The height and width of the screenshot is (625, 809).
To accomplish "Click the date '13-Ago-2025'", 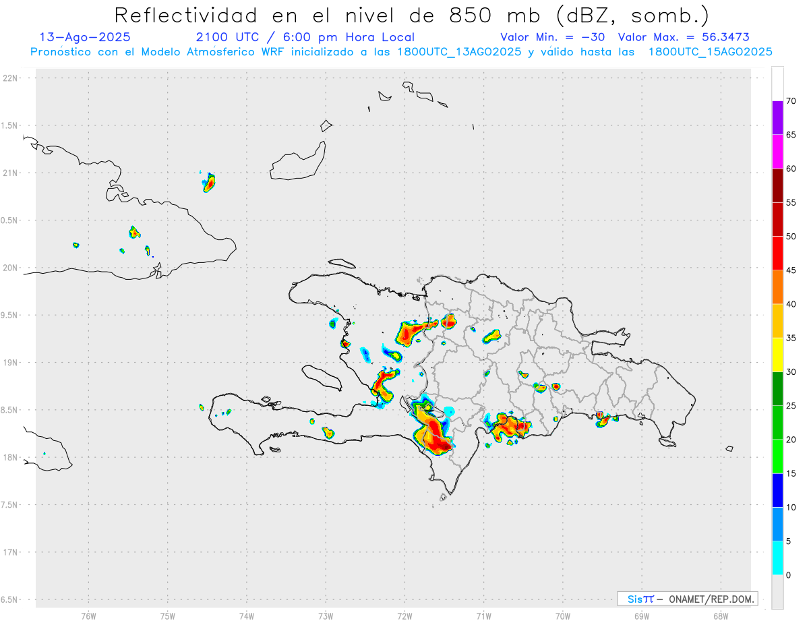I will click(85, 37).
